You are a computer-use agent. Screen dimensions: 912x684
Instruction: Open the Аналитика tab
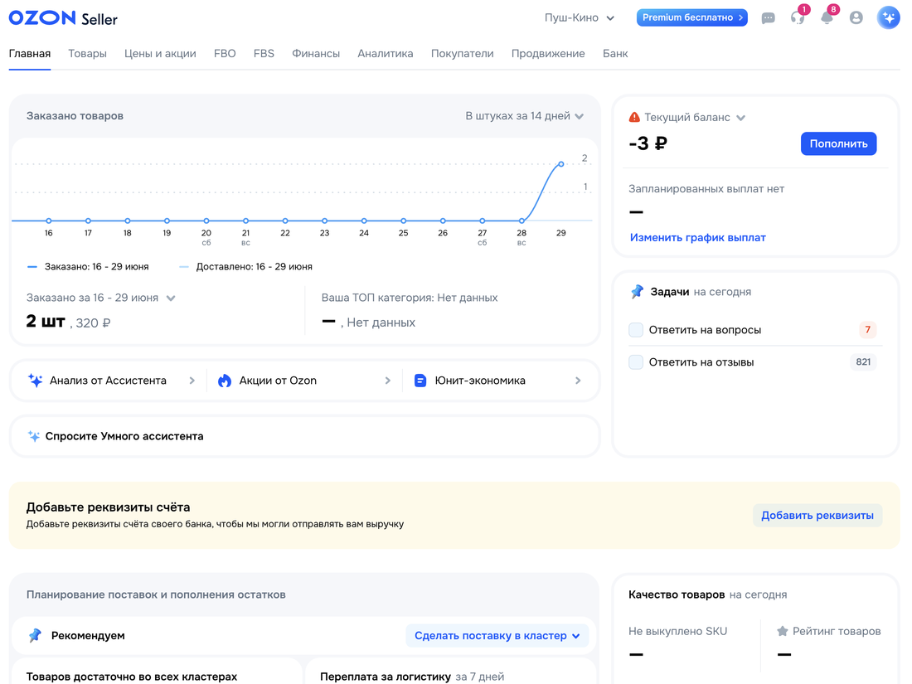(385, 54)
